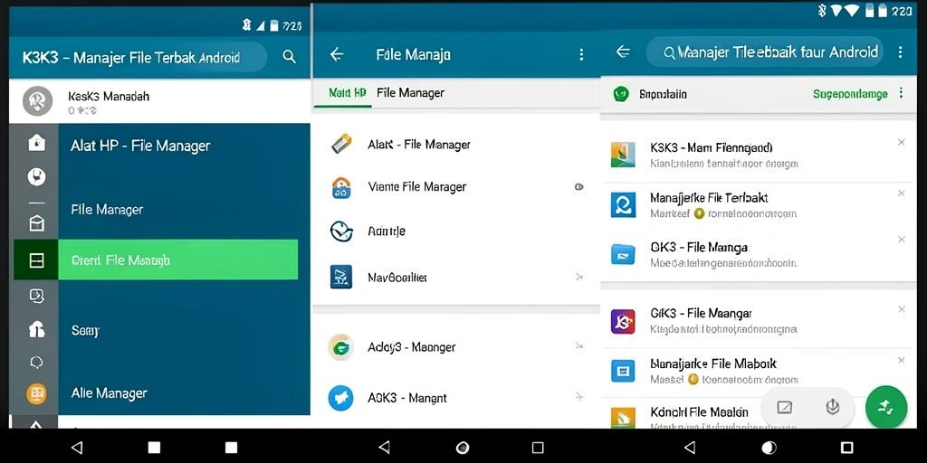
Task: Open the KesK3 Manadah profile avatar
Action: click(x=37, y=101)
